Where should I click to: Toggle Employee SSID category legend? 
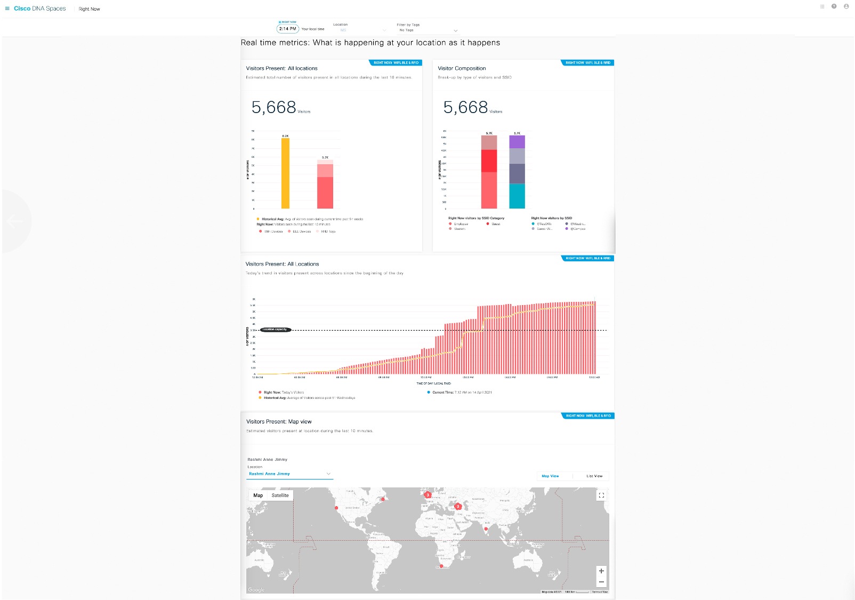tap(458, 224)
